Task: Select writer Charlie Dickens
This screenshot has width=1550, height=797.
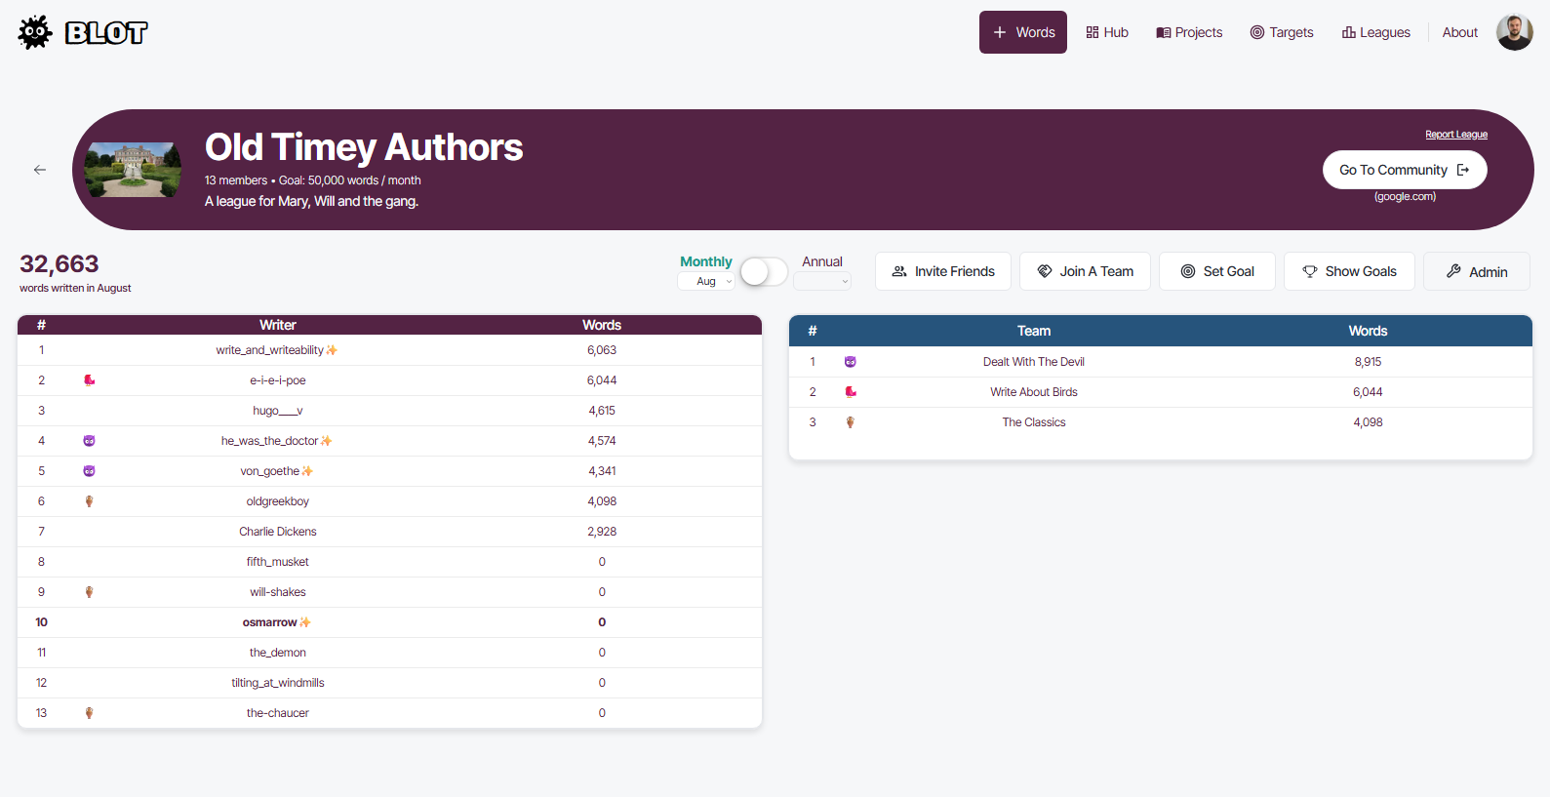Action: [x=278, y=532]
